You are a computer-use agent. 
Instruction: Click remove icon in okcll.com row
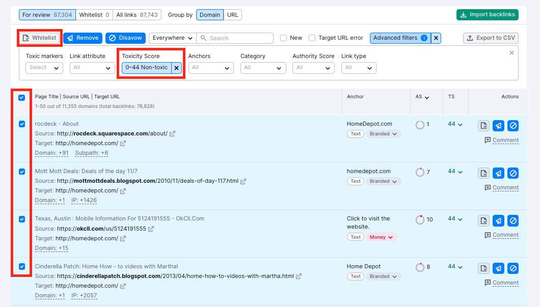coord(498,220)
